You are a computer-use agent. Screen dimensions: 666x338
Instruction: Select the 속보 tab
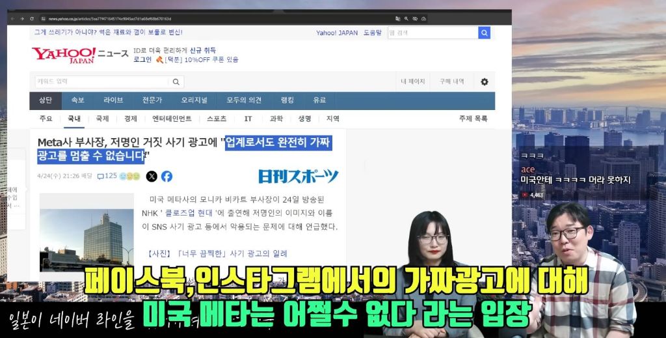tap(78, 100)
